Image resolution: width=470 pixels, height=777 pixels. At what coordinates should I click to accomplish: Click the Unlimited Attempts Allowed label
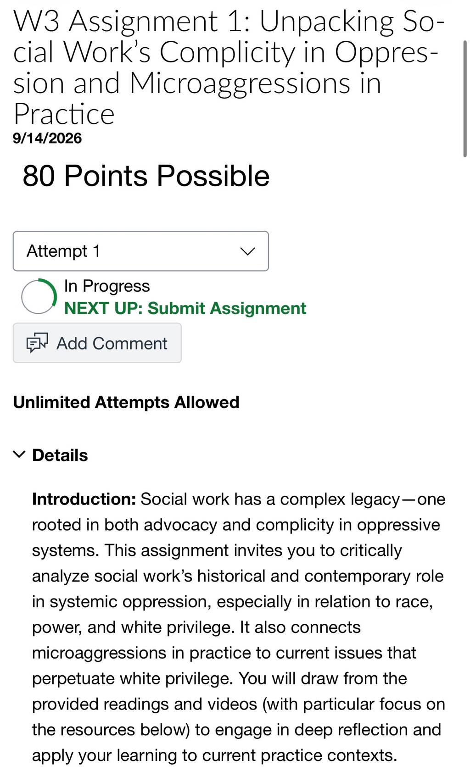(x=126, y=402)
